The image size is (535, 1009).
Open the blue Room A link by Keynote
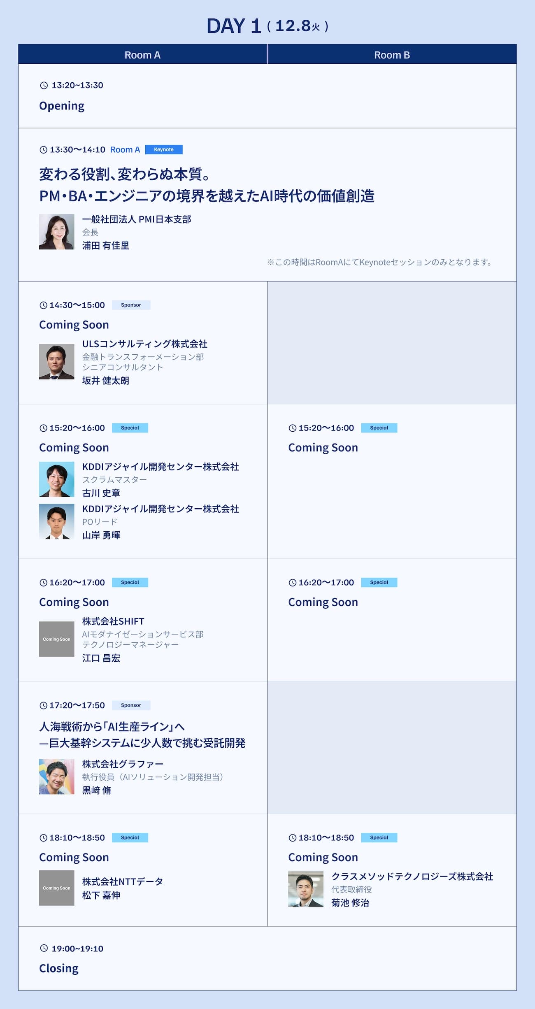coord(125,150)
